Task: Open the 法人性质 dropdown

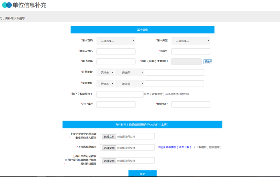Action: [x=116, y=41]
